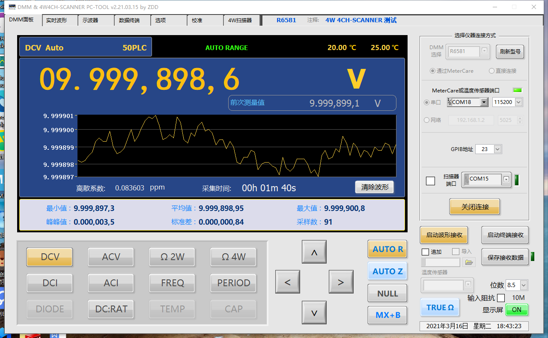The image size is (548, 338).
Task: Select the Ω 4W measurement mode
Action: [x=233, y=257]
